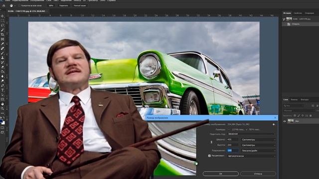Screen dimensions: 319x179
Task: Open resample method Автоматически dropdown
Action: click(252, 156)
